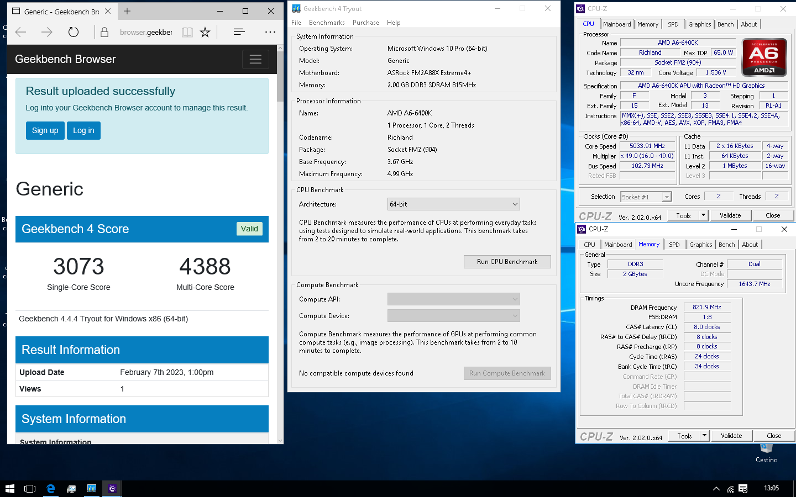
Task: Close the Generic - Geekbench tab
Action: (x=108, y=11)
